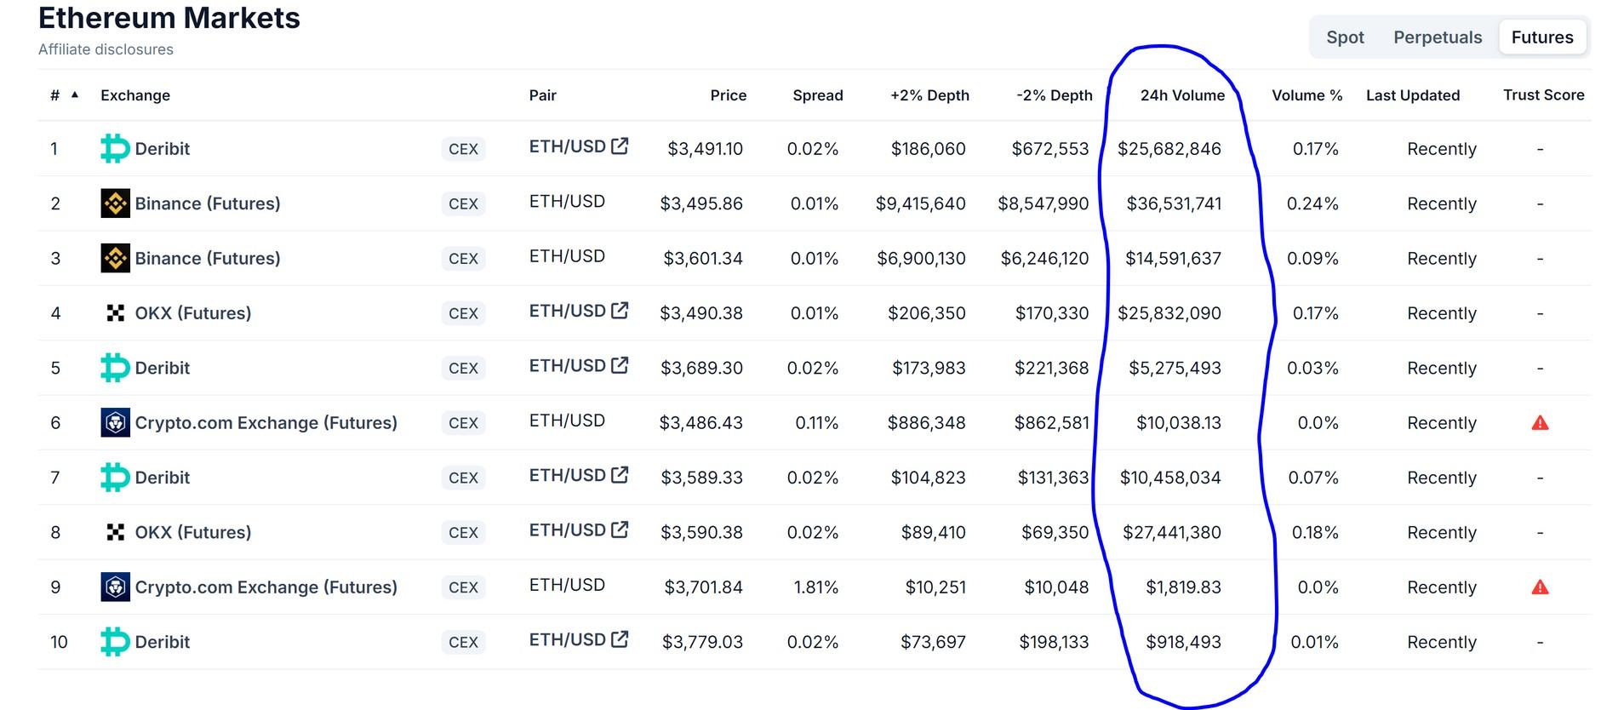This screenshot has width=1601, height=710.
Task: Sort by the 24h Volume column header
Action: (x=1182, y=95)
